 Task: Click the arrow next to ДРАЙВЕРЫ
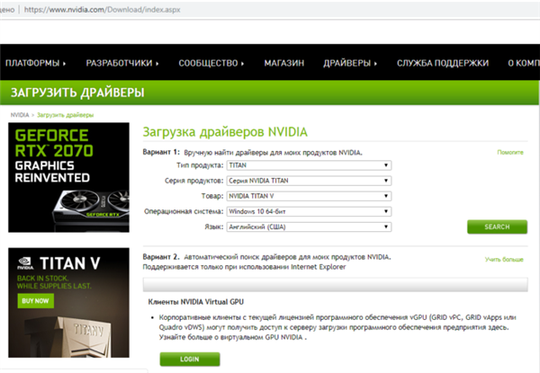[375, 63]
